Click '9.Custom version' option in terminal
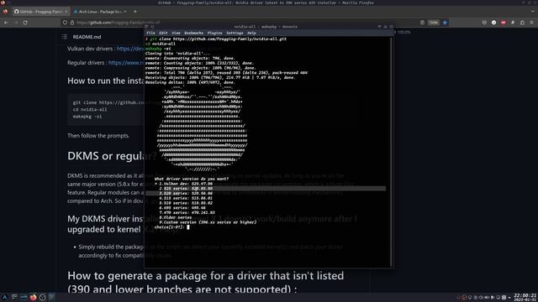 (208, 222)
